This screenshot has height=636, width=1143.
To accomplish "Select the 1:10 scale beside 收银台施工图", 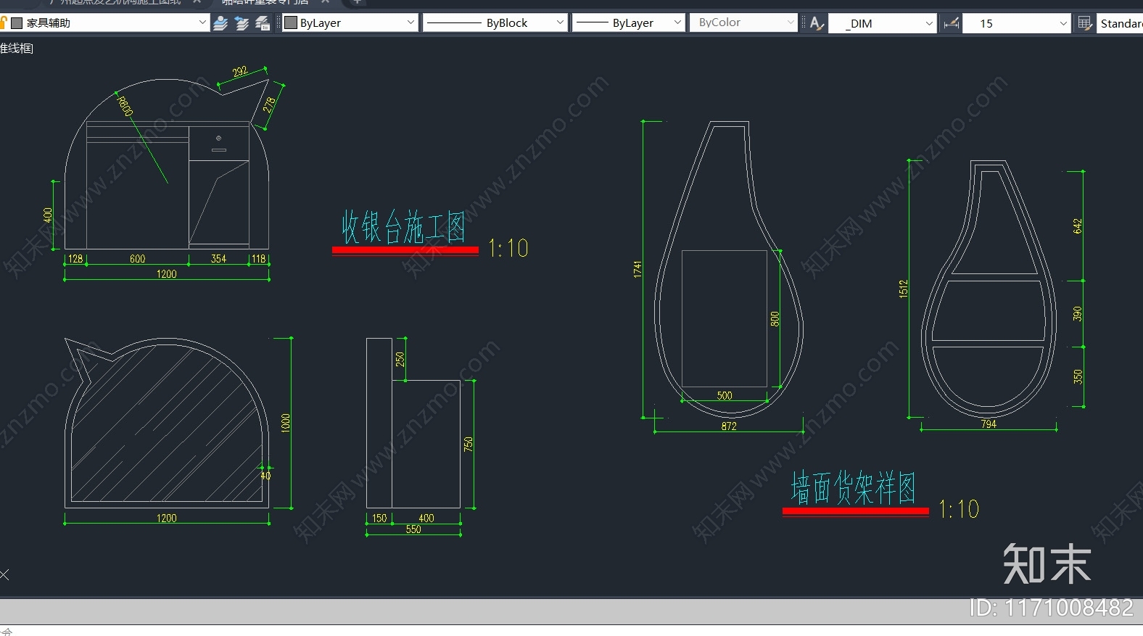I will pos(508,249).
